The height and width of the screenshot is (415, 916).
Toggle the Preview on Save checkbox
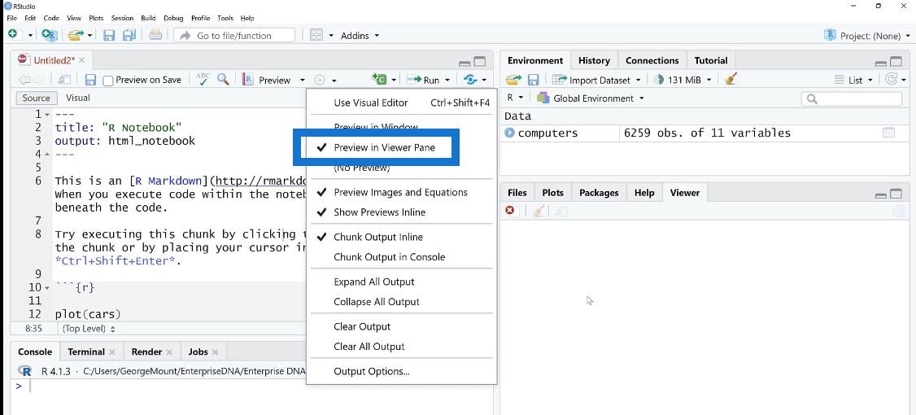point(107,81)
